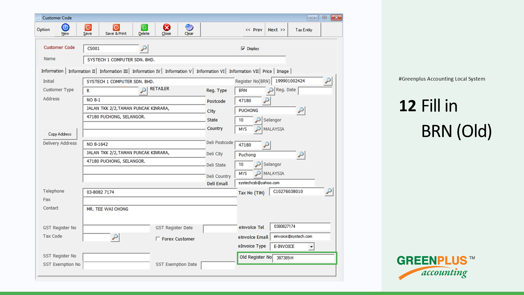Switch to the Information VI tab
This screenshot has width=524, height=295.
(210, 71)
